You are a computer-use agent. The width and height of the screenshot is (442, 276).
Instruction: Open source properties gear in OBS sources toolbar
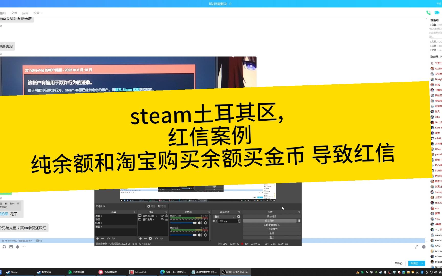[150, 238]
